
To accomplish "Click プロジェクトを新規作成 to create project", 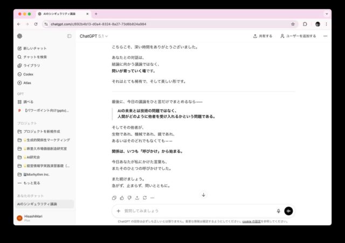I will click(39, 131).
